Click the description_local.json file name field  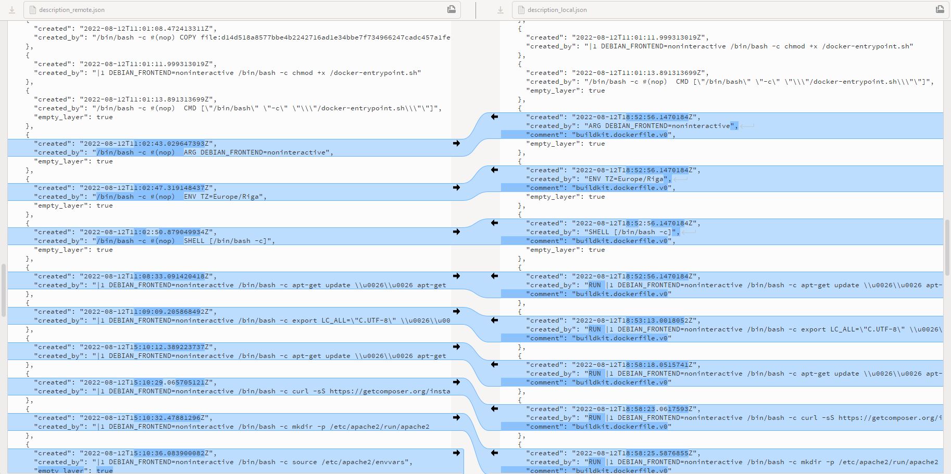coord(730,10)
